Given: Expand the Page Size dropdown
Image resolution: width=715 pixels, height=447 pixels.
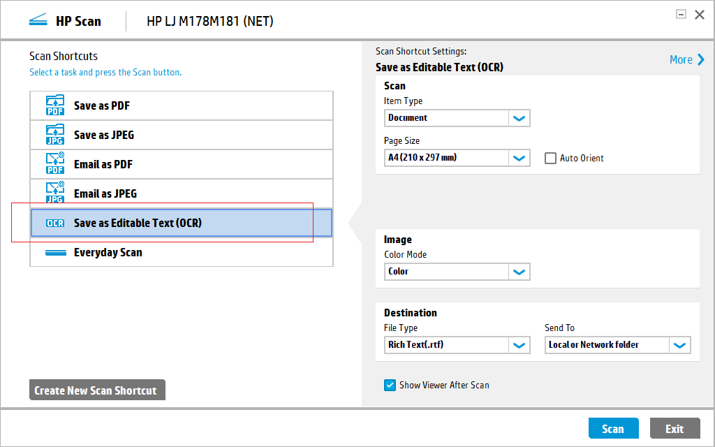Looking at the screenshot, I should tap(519, 158).
